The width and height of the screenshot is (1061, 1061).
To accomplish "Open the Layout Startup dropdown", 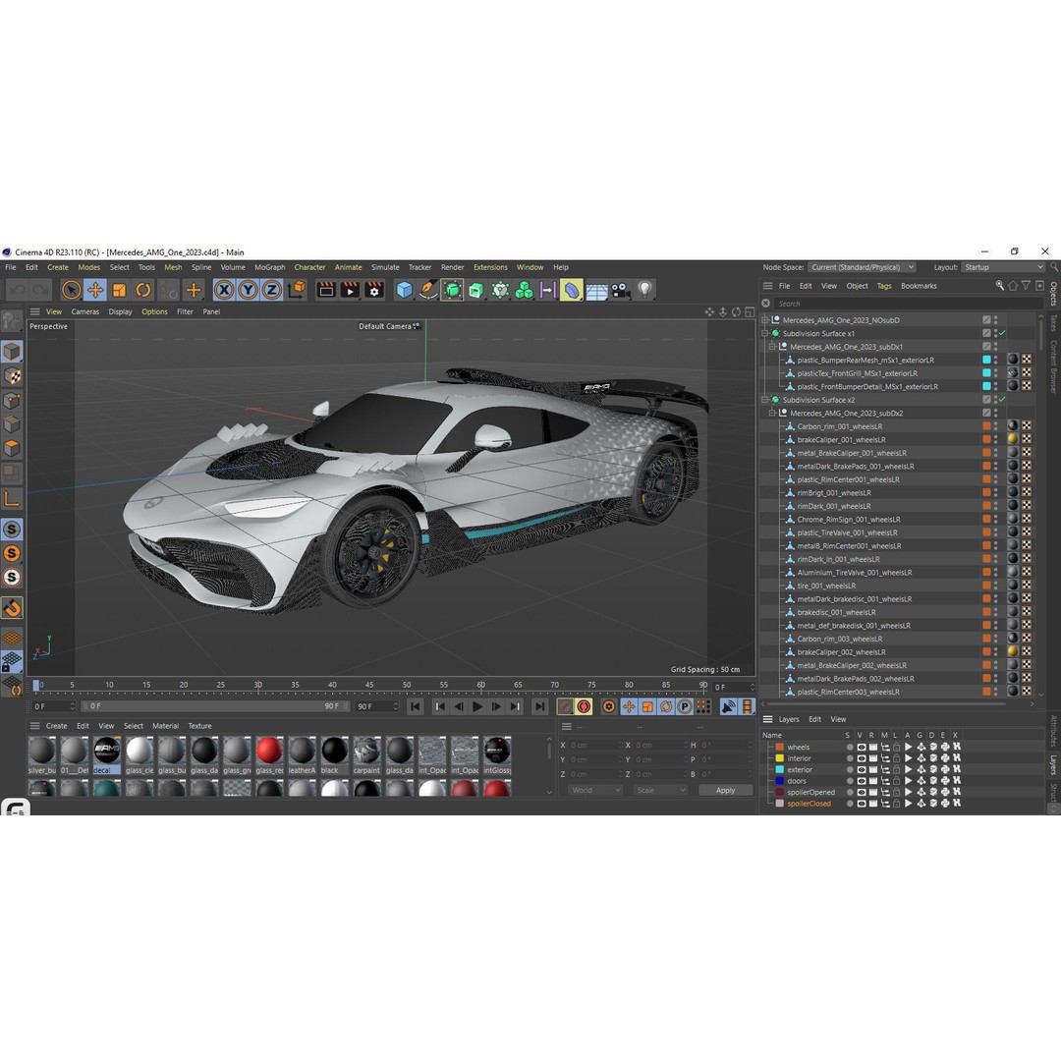I will [x=1003, y=267].
